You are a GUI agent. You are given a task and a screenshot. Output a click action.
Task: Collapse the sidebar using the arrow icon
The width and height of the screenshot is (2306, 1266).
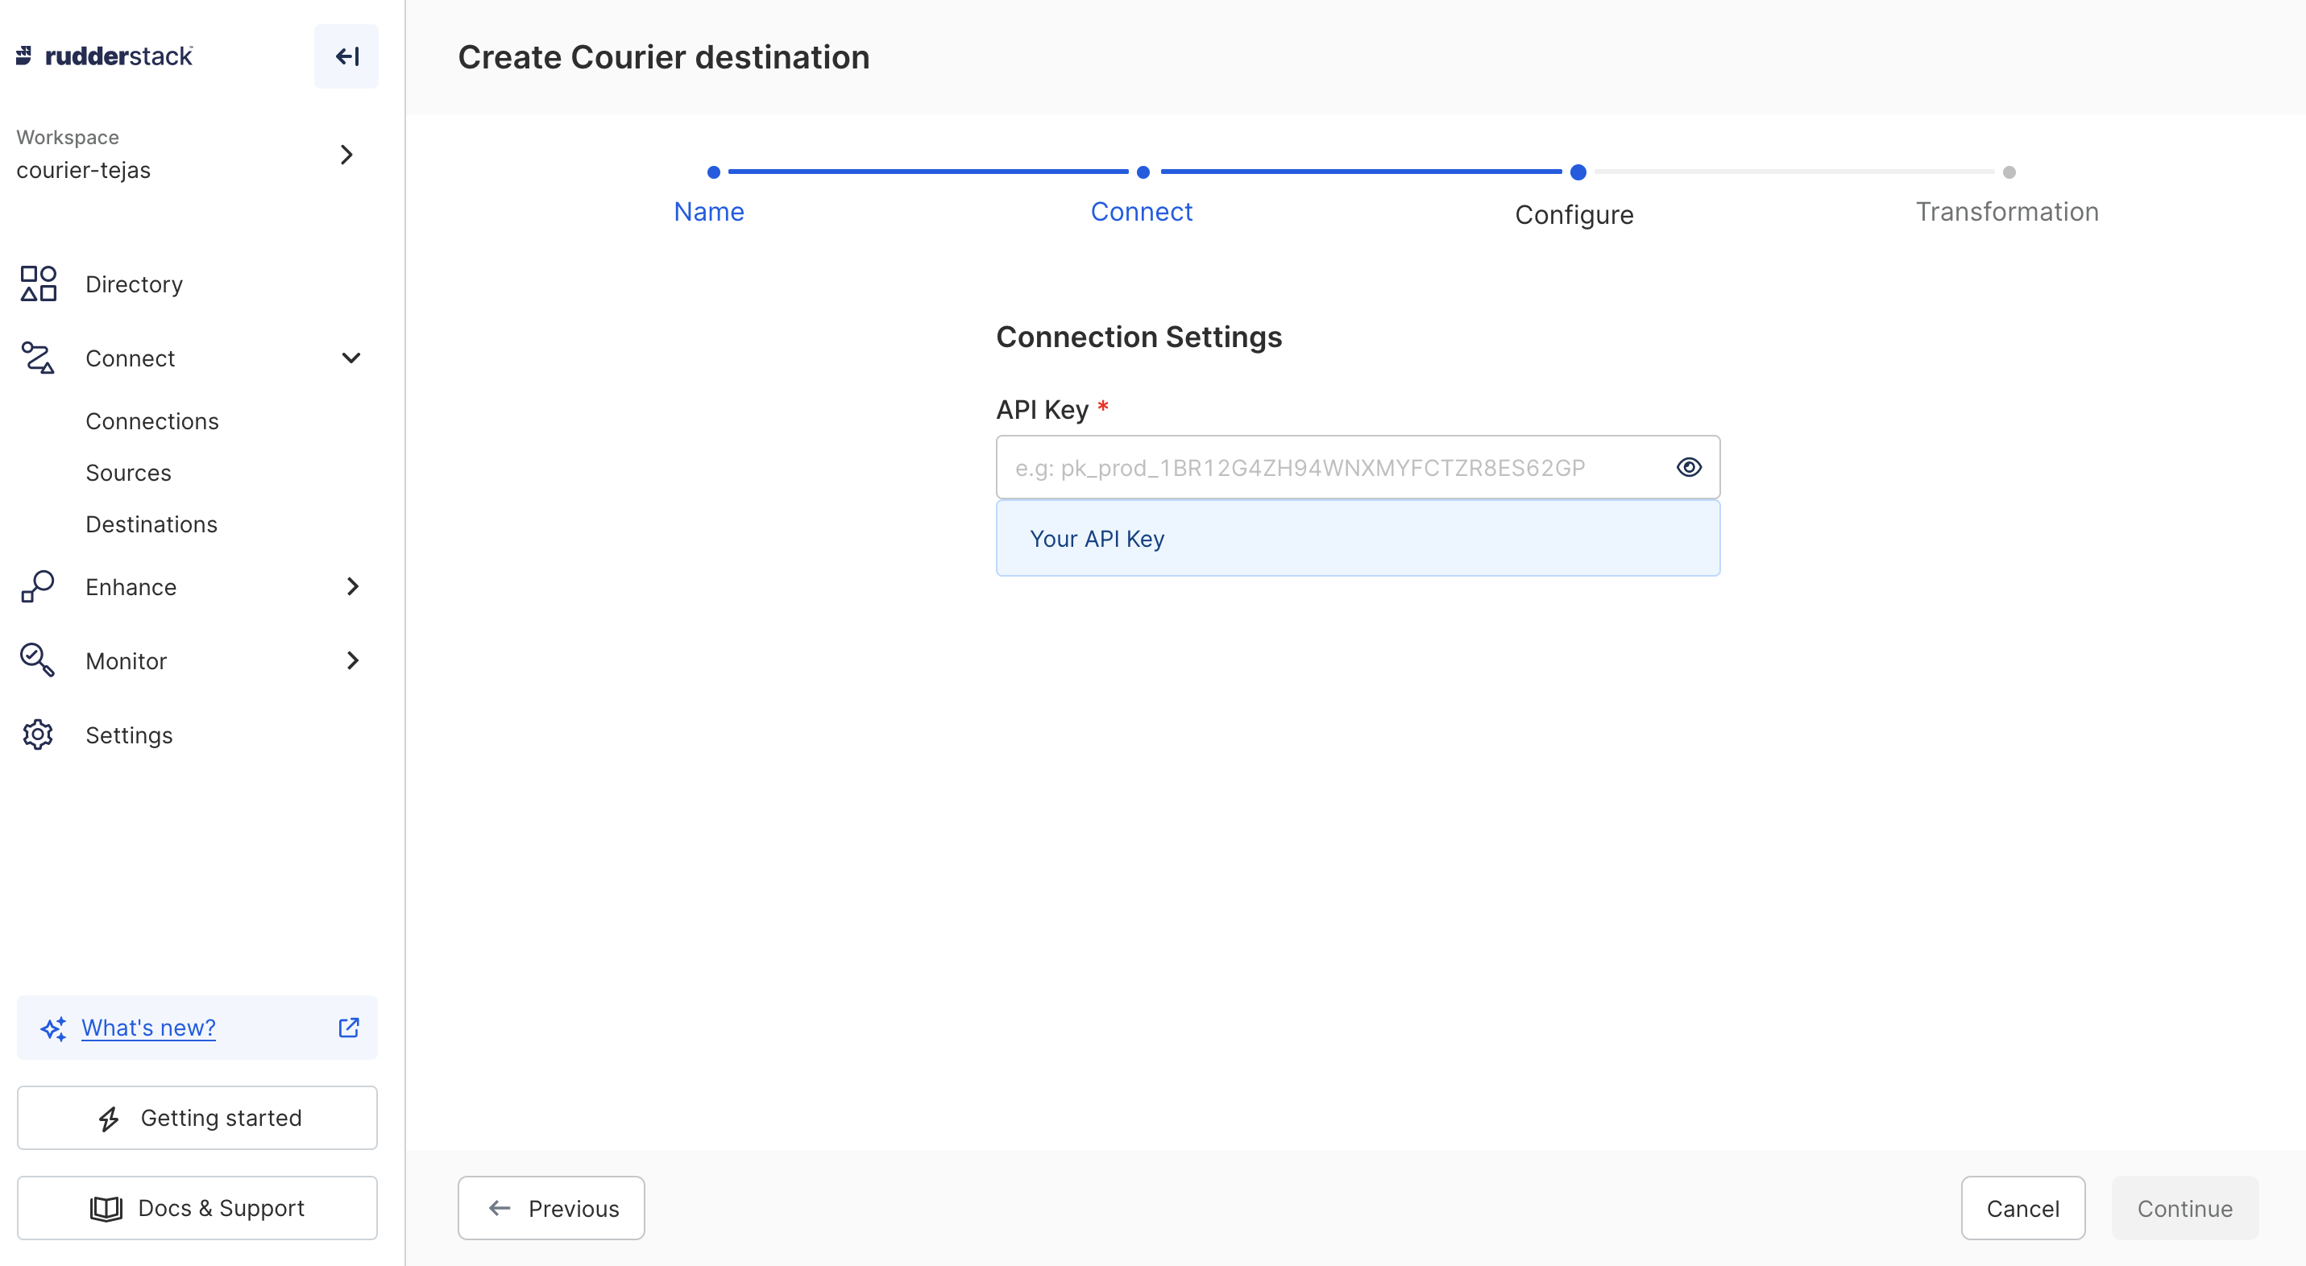click(x=346, y=56)
